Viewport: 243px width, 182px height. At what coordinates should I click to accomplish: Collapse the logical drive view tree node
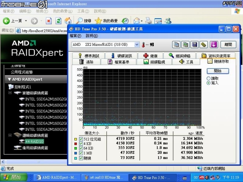point(10,135)
